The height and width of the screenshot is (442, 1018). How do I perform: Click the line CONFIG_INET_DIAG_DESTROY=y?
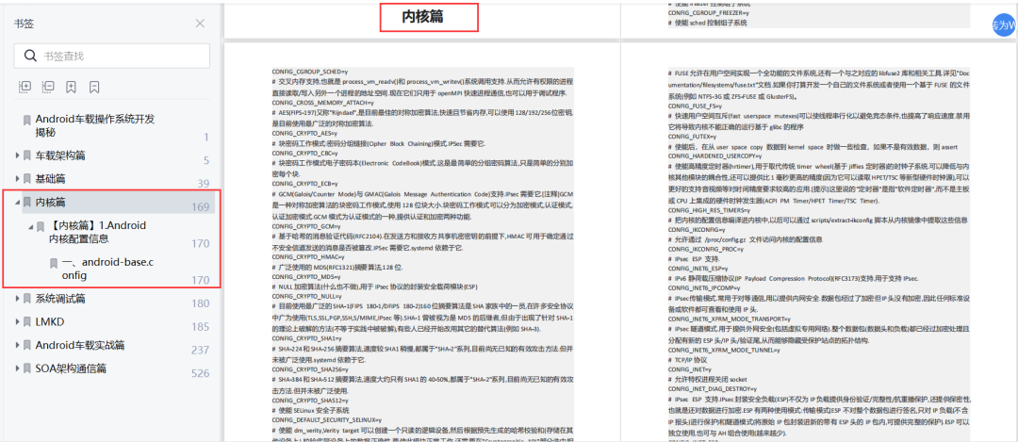[713, 389]
